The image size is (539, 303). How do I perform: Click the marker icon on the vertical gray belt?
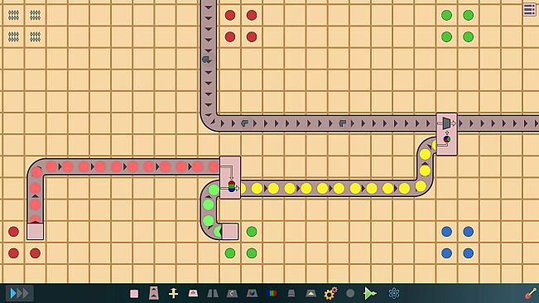point(207,60)
